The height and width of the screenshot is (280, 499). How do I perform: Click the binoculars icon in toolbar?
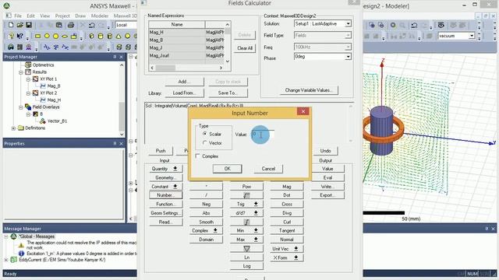(x=11, y=47)
